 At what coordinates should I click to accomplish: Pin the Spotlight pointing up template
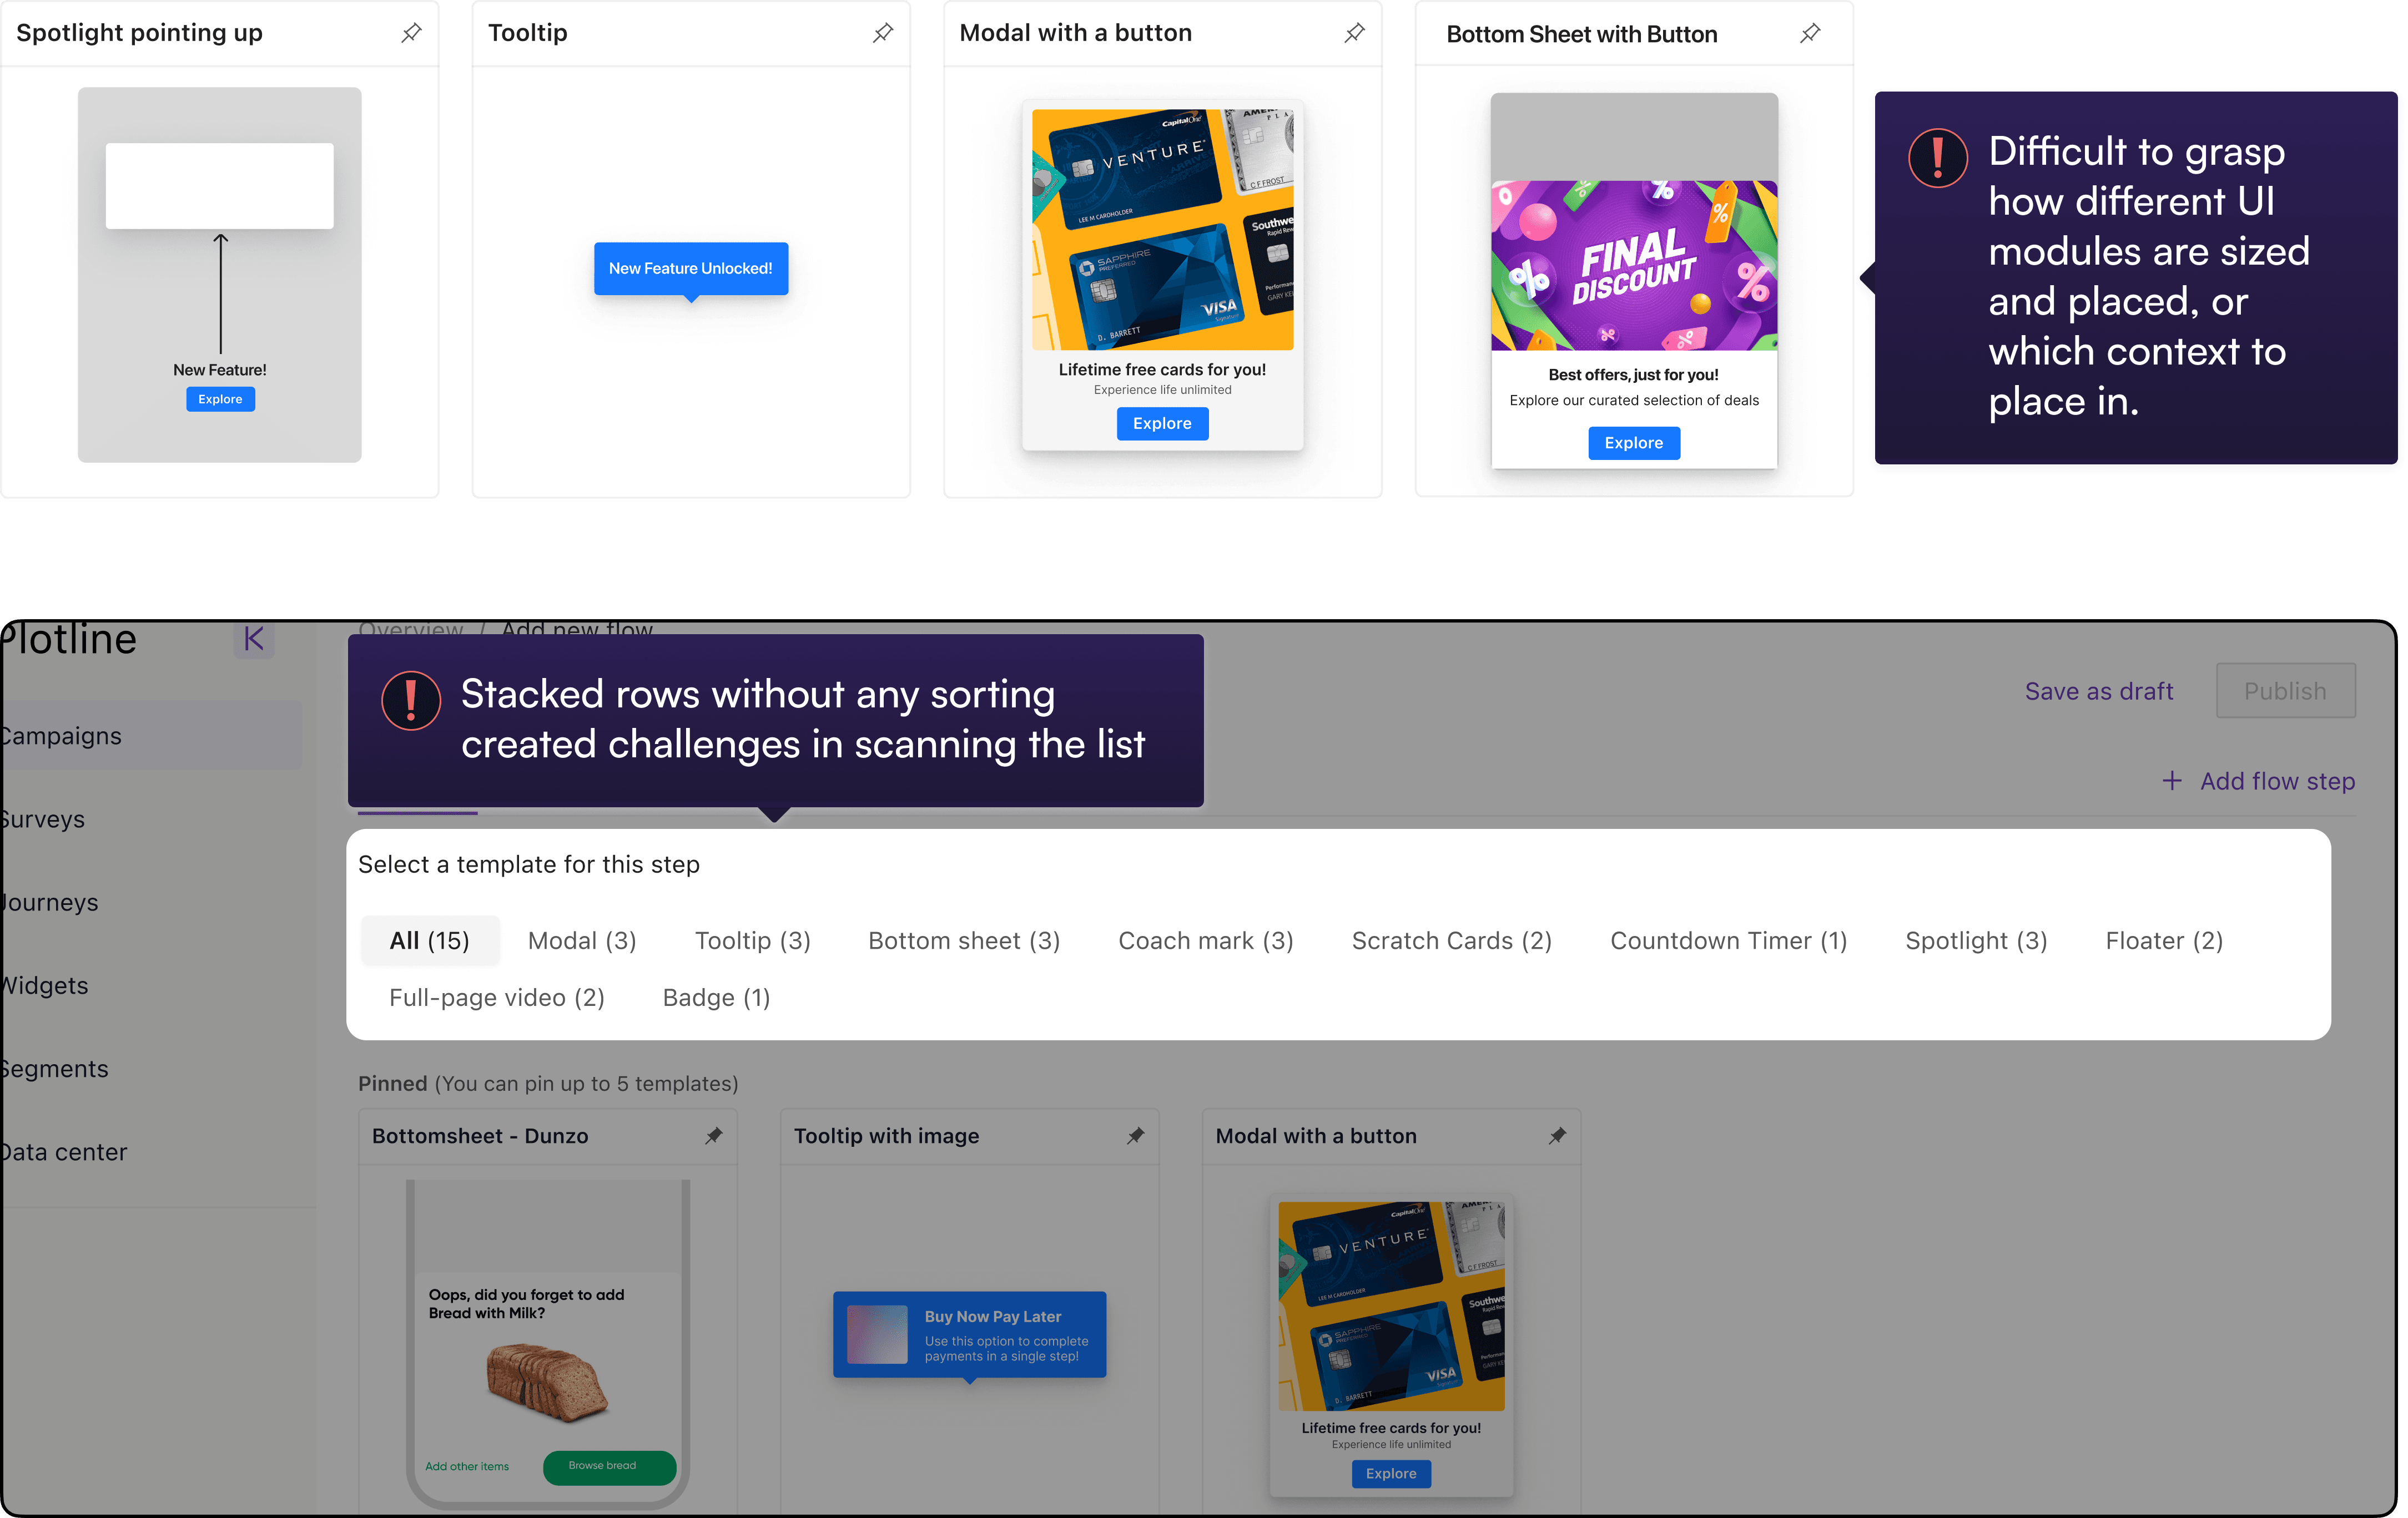click(x=411, y=33)
